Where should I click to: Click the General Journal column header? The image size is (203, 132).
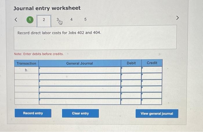click(x=80, y=63)
